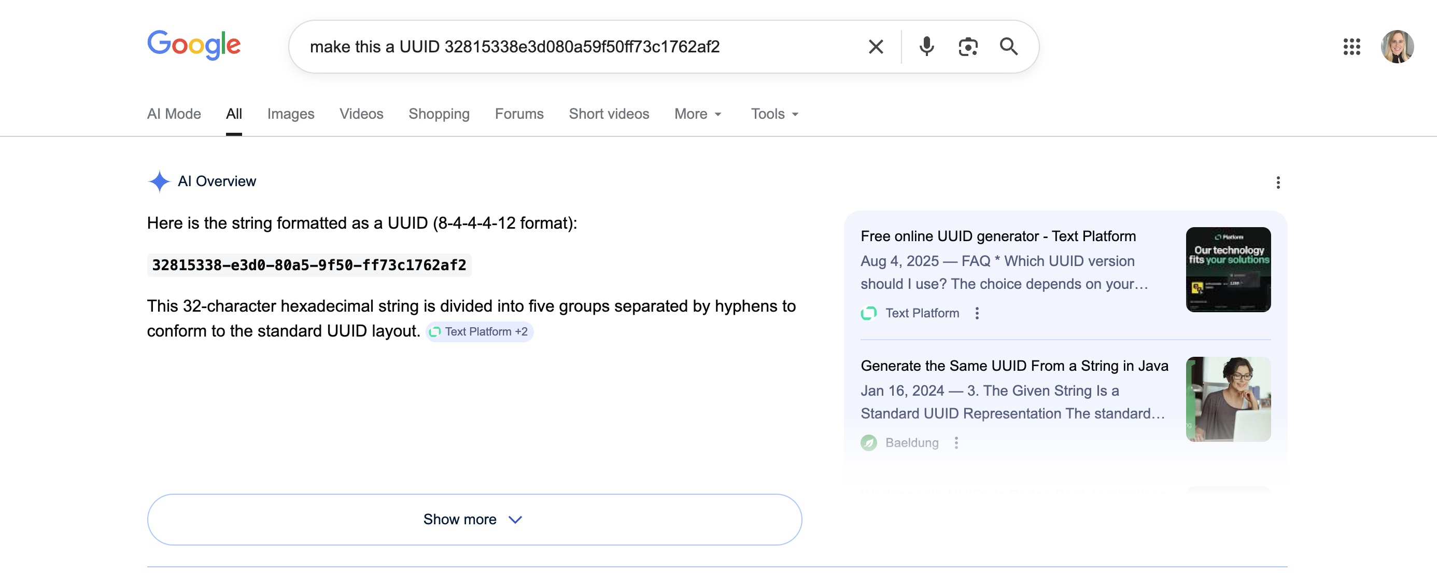This screenshot has width=1437, height=586.
Task: Select the formatted UUID 32815338-e3d0-80a5 code text
Action: [309, 265]
